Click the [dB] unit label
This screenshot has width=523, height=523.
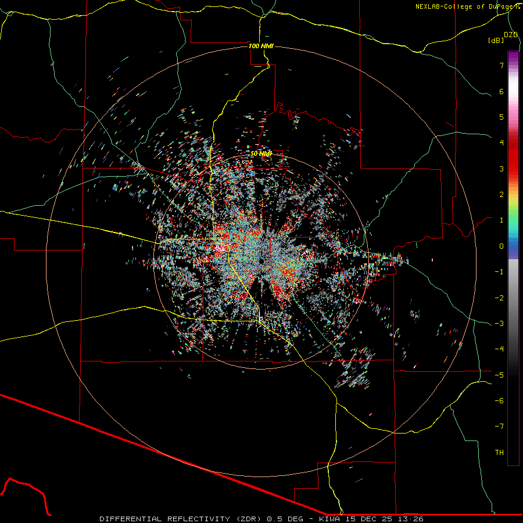496,40
